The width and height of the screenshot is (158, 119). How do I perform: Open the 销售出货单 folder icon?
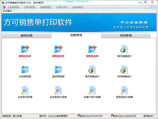coord(25,49)
